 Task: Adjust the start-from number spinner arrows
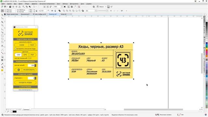point(35,78)
